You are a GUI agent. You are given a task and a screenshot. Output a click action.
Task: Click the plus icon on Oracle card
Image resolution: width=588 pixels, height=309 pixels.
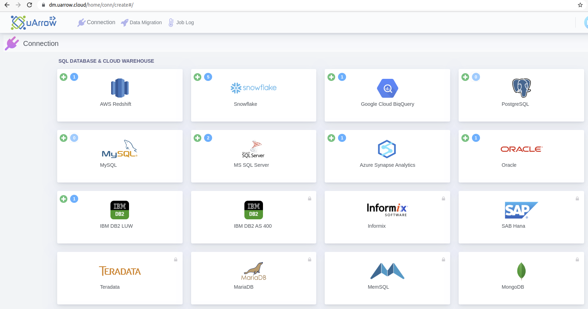[x=465, y=138]
